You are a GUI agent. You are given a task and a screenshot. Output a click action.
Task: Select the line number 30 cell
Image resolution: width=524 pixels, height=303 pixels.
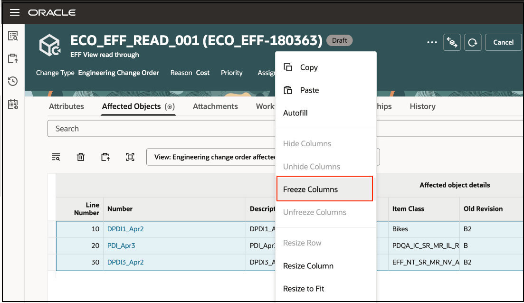[80, 262]
